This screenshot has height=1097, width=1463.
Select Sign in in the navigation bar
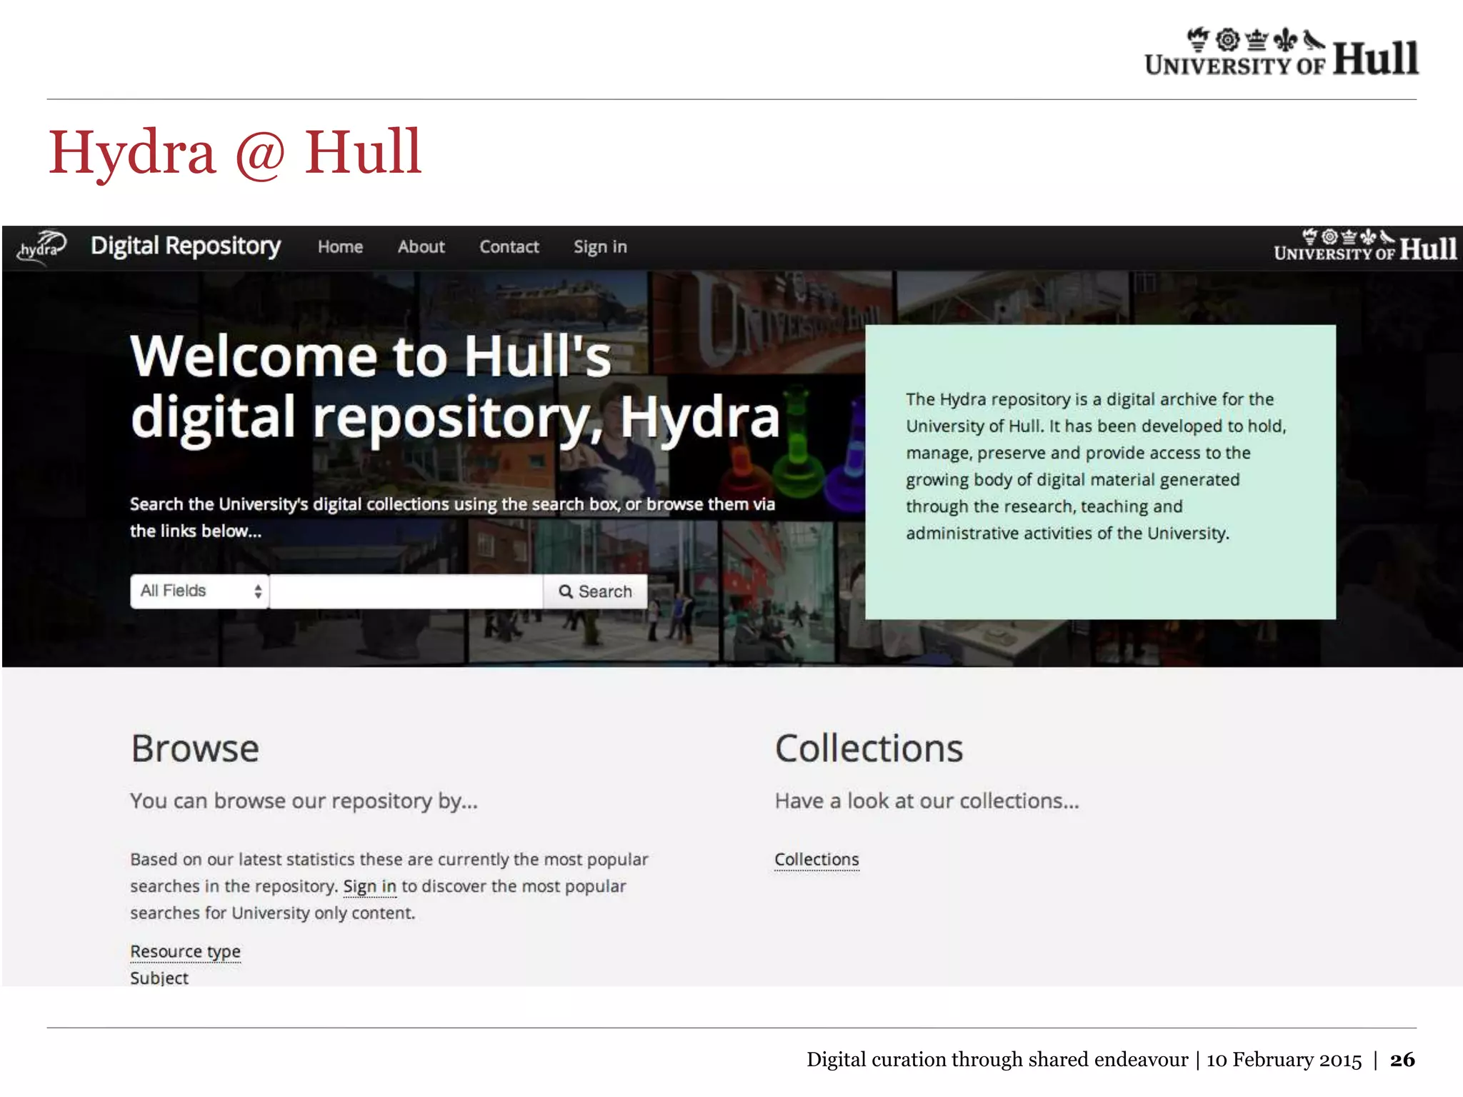[x=600, y=247]
